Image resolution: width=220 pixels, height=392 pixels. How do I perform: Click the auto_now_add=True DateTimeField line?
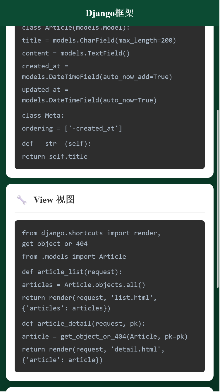click(x=97, y=77)
